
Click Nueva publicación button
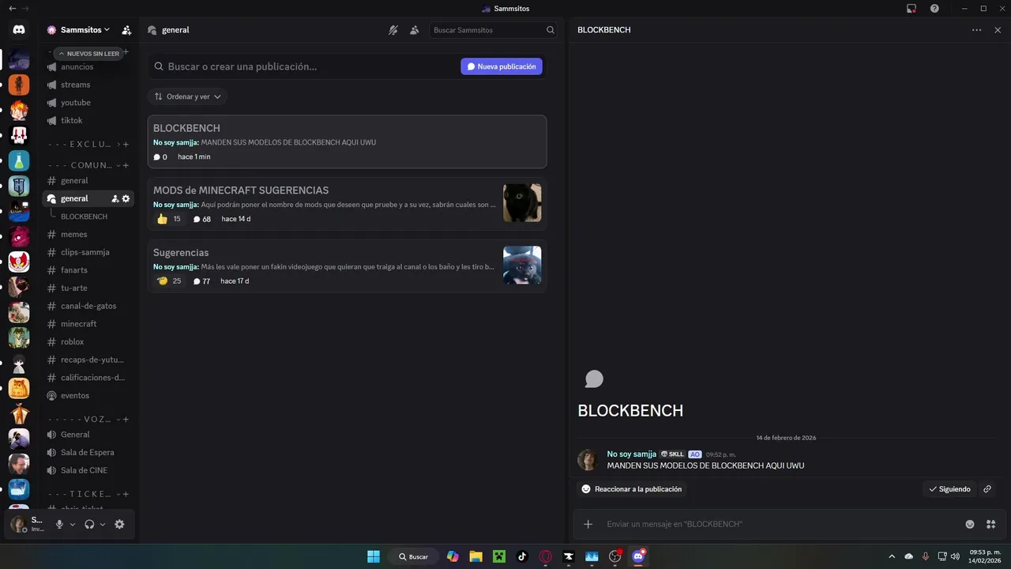(502, 66)
